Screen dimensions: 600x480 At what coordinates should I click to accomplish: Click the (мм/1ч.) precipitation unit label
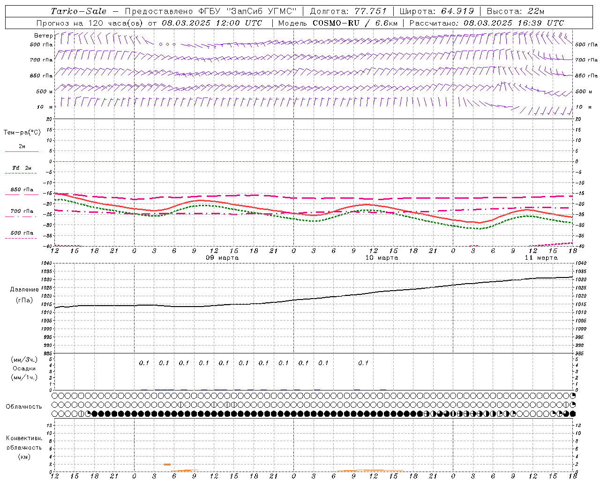click(x=24, y=377)
